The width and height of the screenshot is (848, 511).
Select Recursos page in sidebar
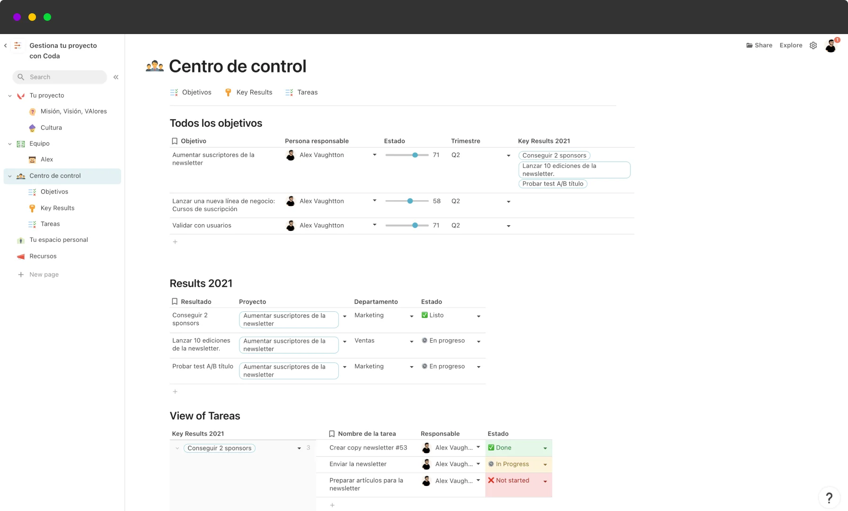pyautogui.click(x=43, y=256)
